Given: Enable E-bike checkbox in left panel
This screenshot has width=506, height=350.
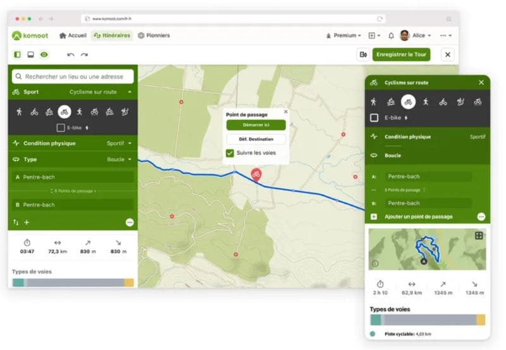Looking at the screenshot, I should [60, 128].
